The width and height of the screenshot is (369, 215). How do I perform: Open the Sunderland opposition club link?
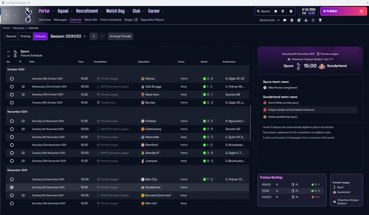pyautogui.click(x=150, y=187)
